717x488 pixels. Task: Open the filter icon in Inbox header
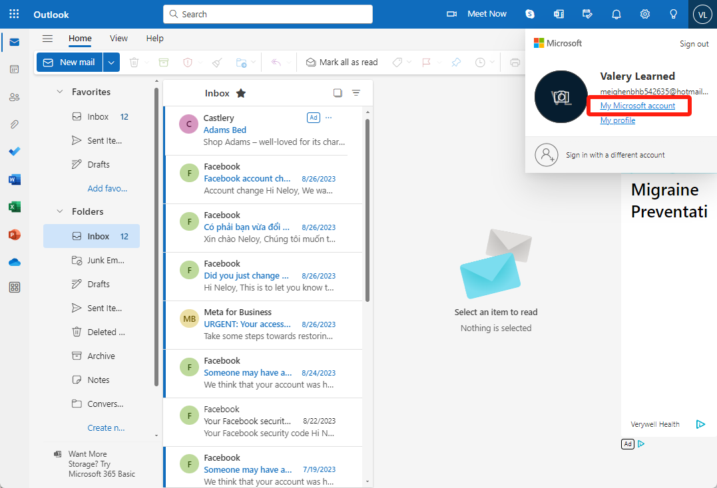(x=356, y=93)
